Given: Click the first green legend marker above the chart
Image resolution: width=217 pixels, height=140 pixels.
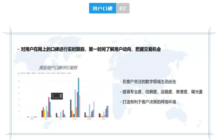Looking at the screenshot, I should click(x=22, y=73).
